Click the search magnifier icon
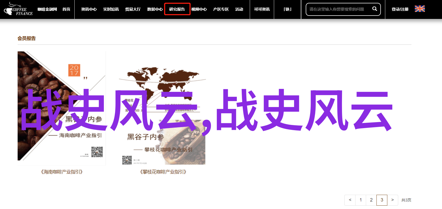The image size is (442, 209). click(x=374, y=9)
